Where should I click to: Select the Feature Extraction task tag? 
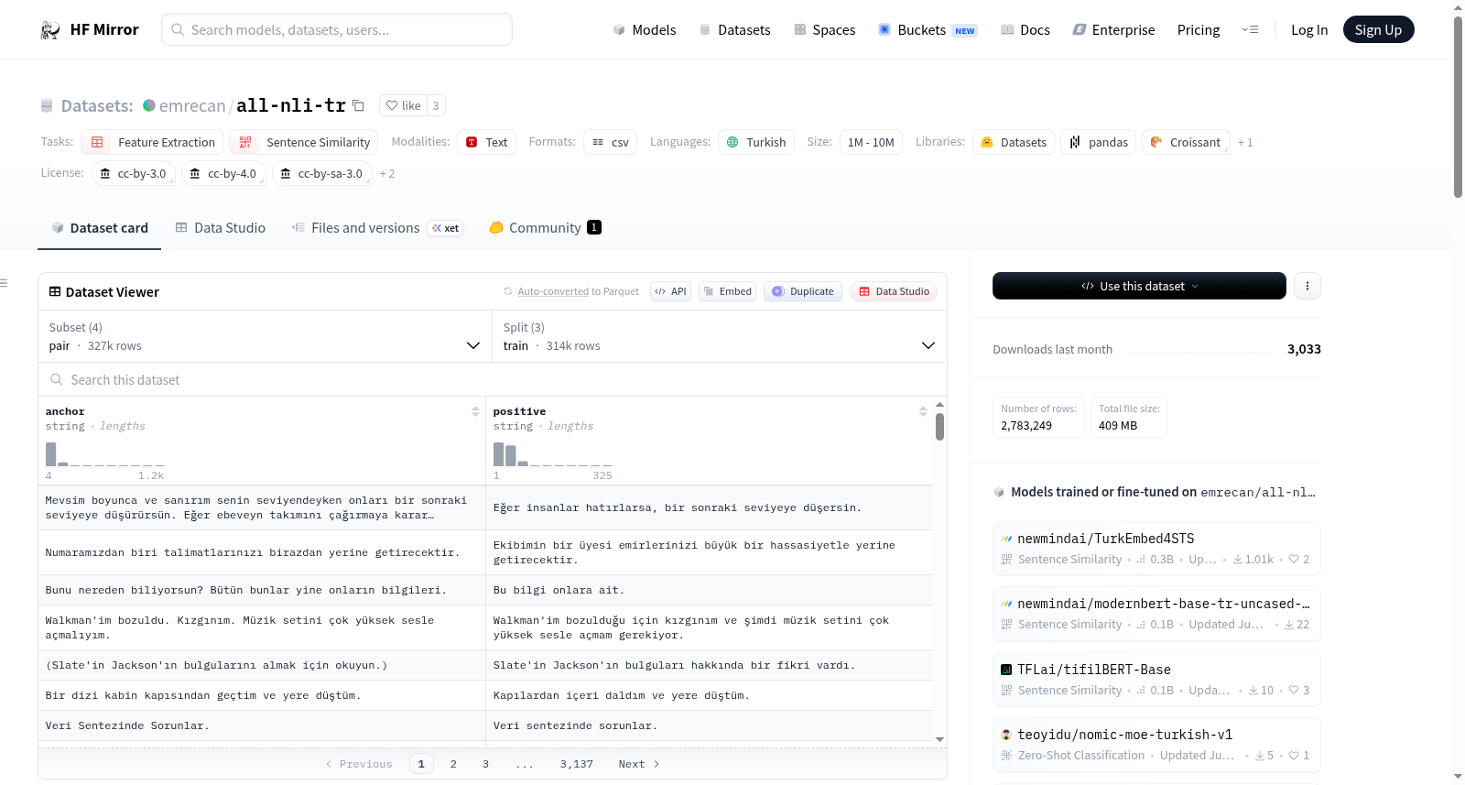point(152,142)
